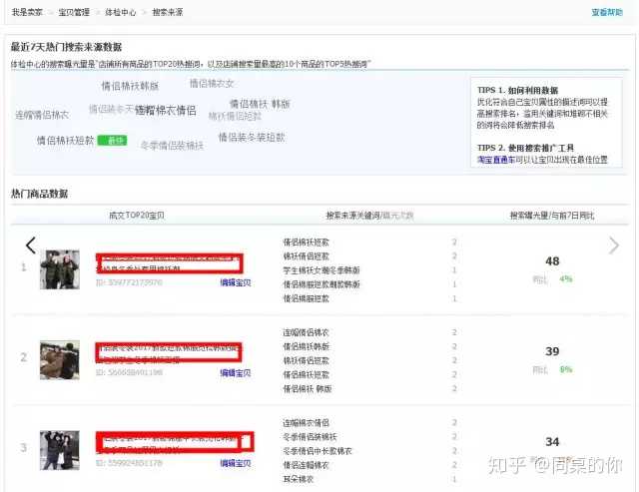Select 搜索来源 in the breadcrumb

point(167,13)
